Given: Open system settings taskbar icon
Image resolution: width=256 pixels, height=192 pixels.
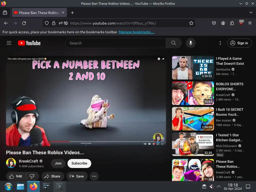Looking at the screenshot, I should tap(46, 186).
